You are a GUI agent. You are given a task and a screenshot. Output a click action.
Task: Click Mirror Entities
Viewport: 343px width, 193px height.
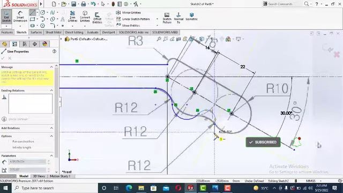coord(129,13)
